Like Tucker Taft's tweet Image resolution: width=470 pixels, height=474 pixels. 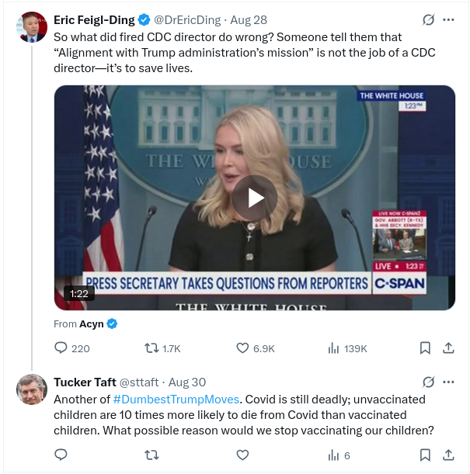[242, 455]
